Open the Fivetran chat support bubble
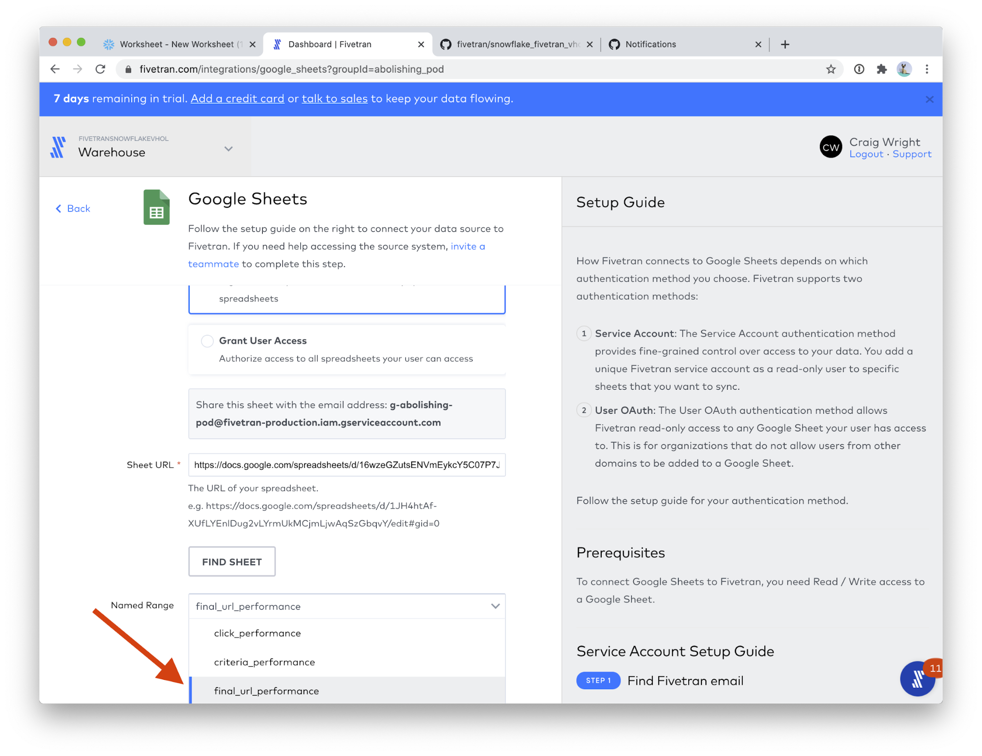Screen dimensions: 982x756 (x=917, y=679)
